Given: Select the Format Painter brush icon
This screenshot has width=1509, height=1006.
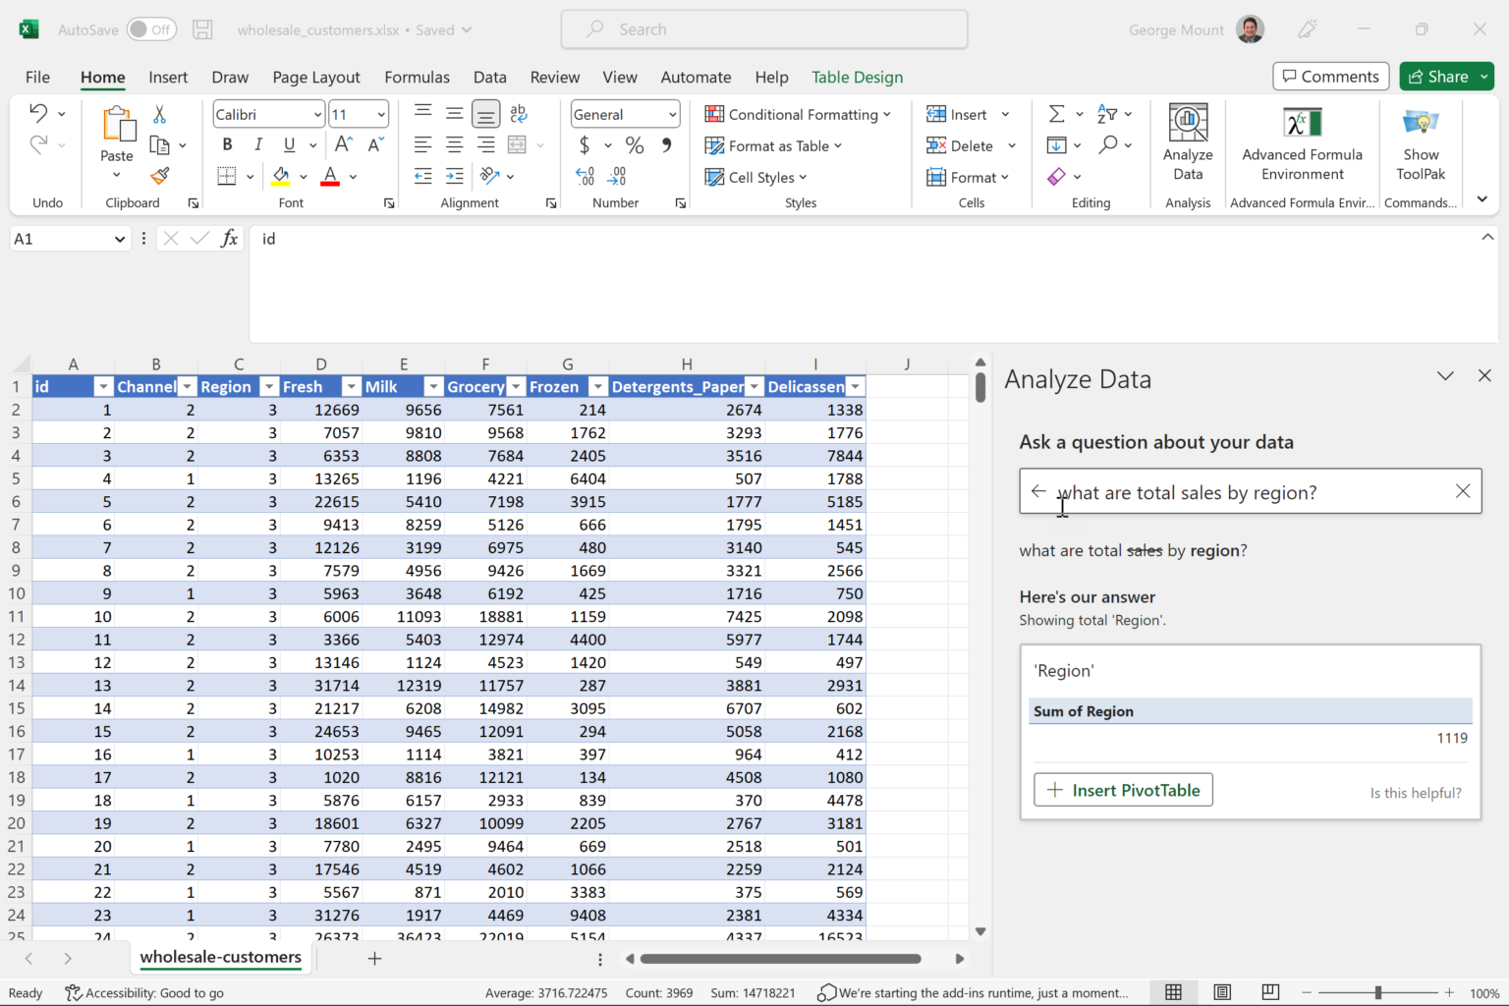Looking at the screenshot, I should click(160, 177).
